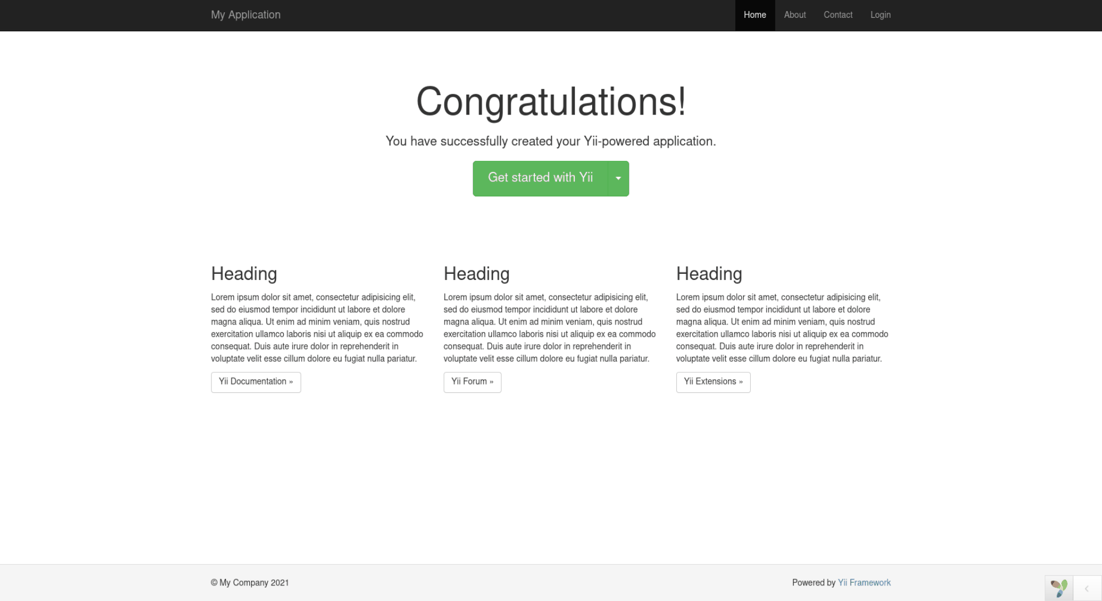The width and height of the screenshot is (1102, 601).
Task: Click the Yii debug toolbar logo
Action: 1059,588
